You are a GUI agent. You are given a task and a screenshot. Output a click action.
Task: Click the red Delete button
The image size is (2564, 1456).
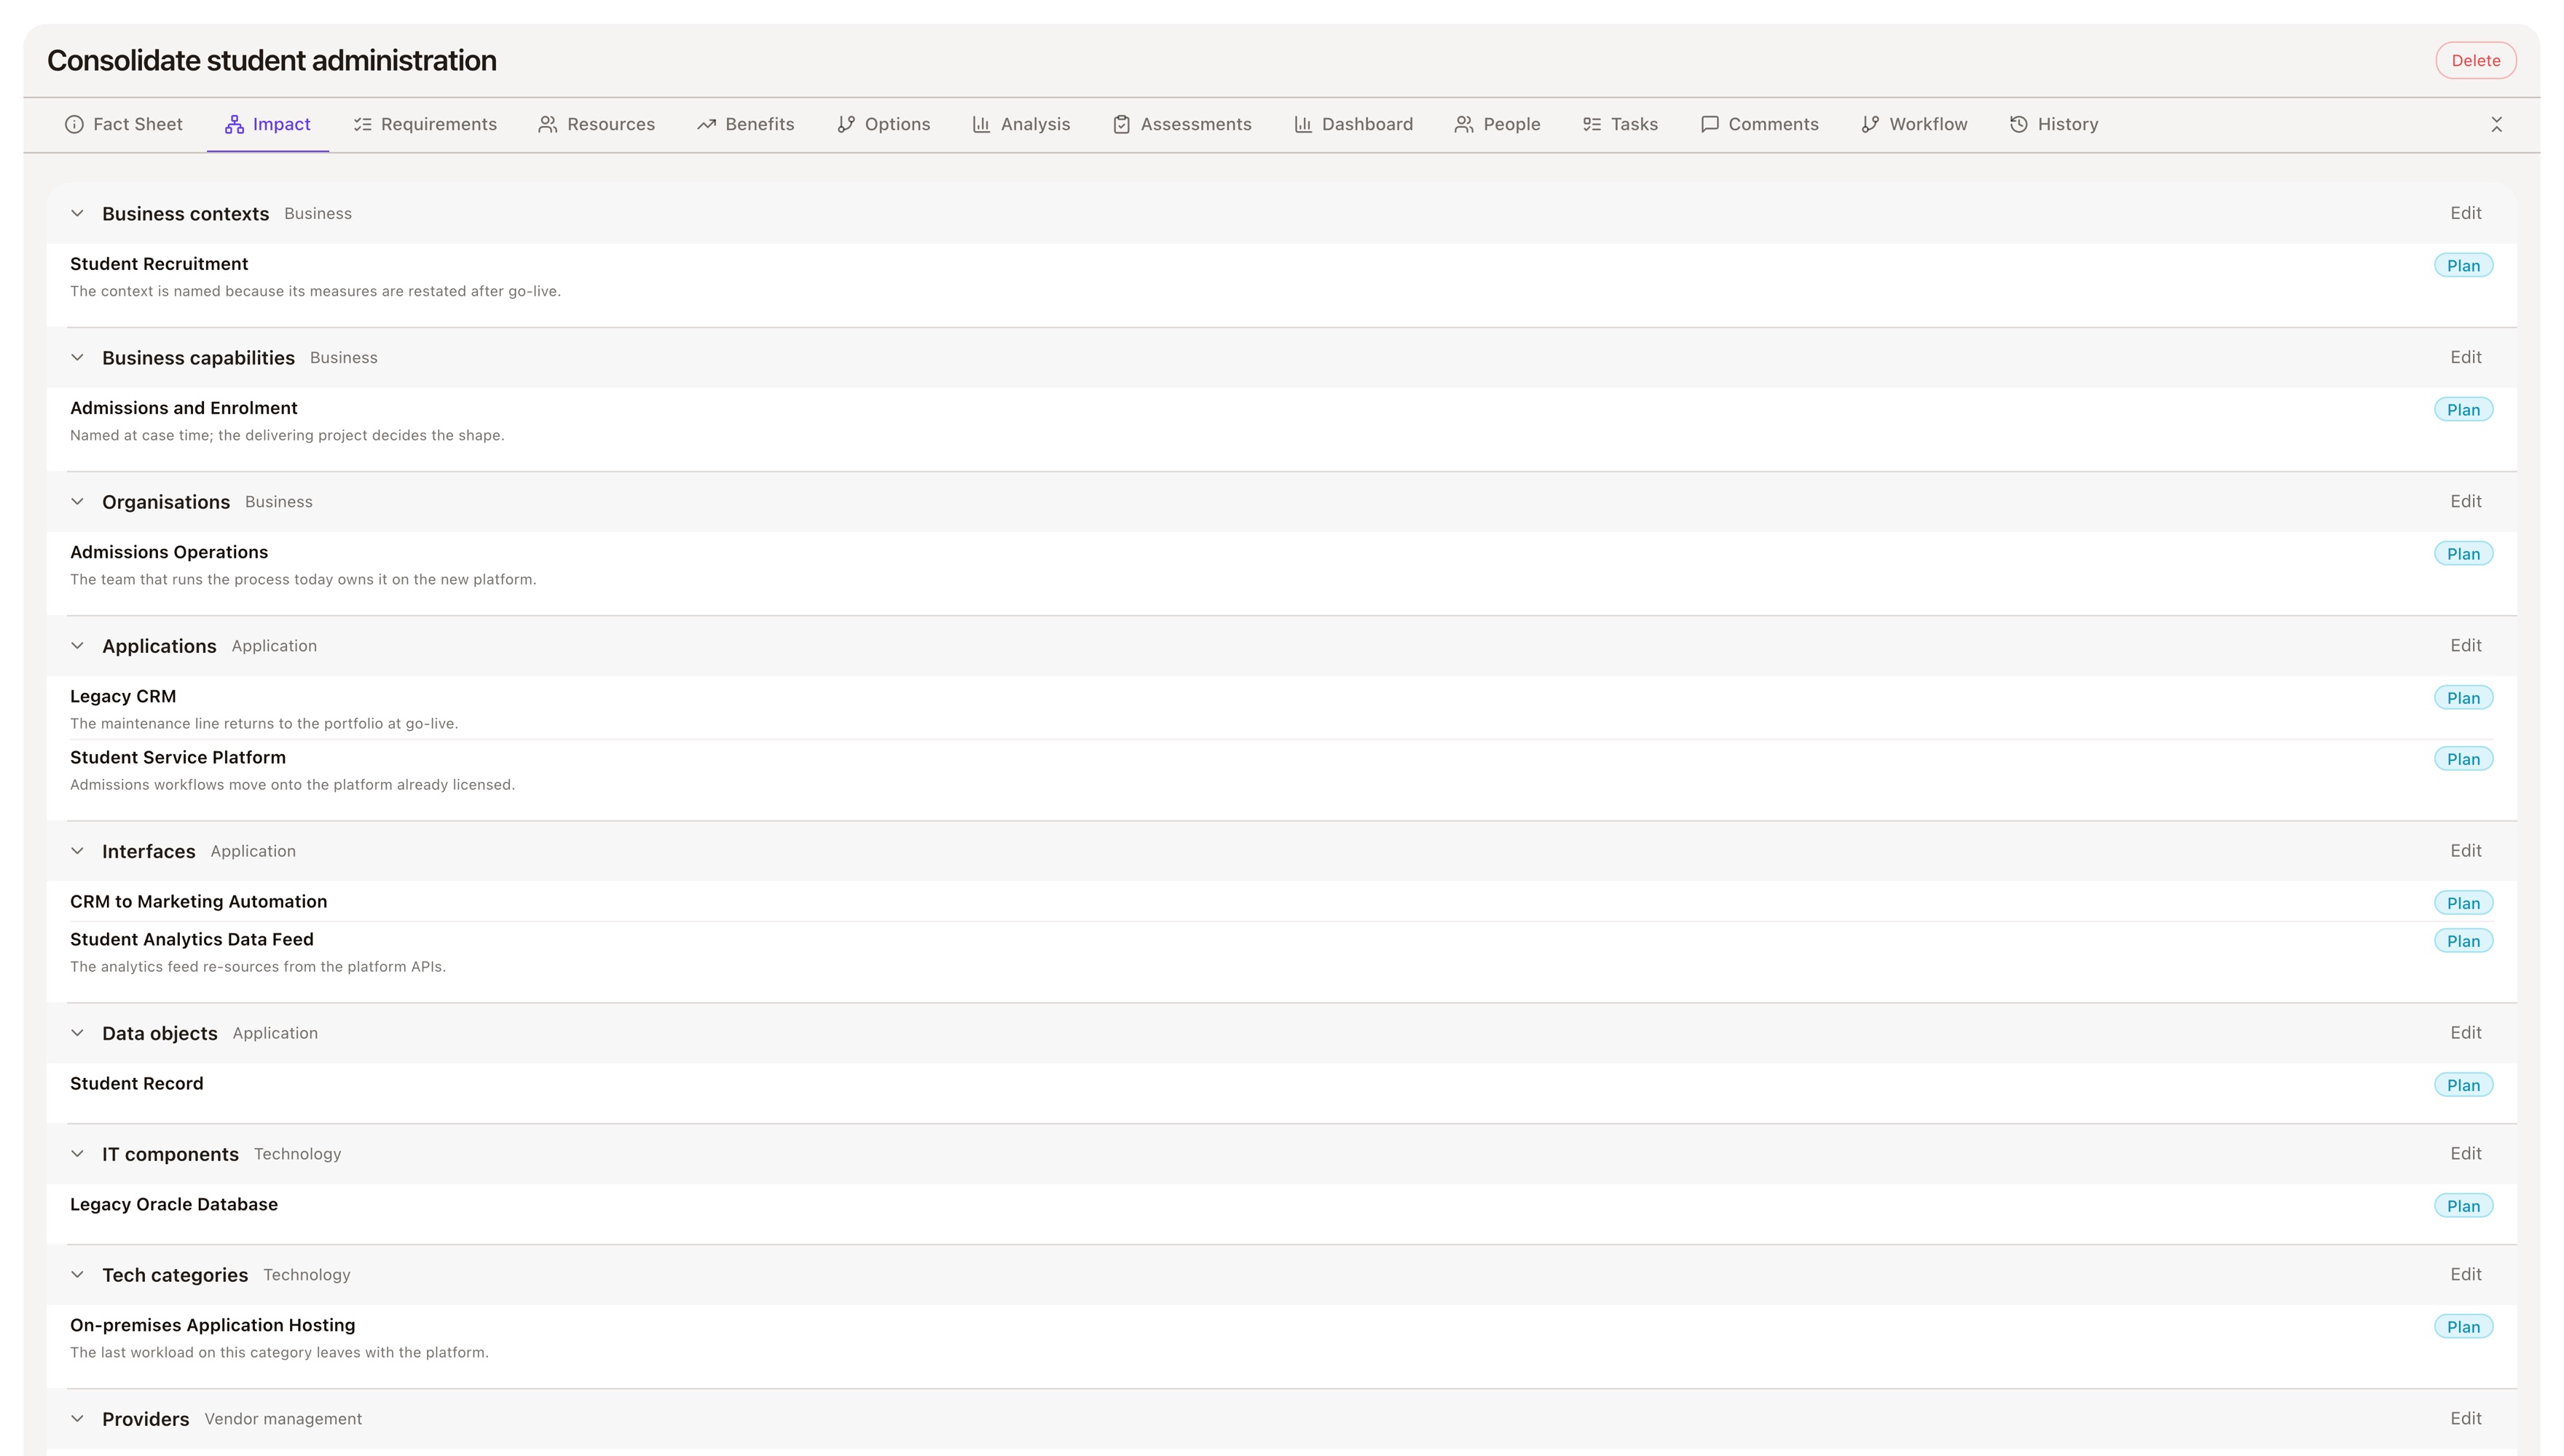point(2475,60)
